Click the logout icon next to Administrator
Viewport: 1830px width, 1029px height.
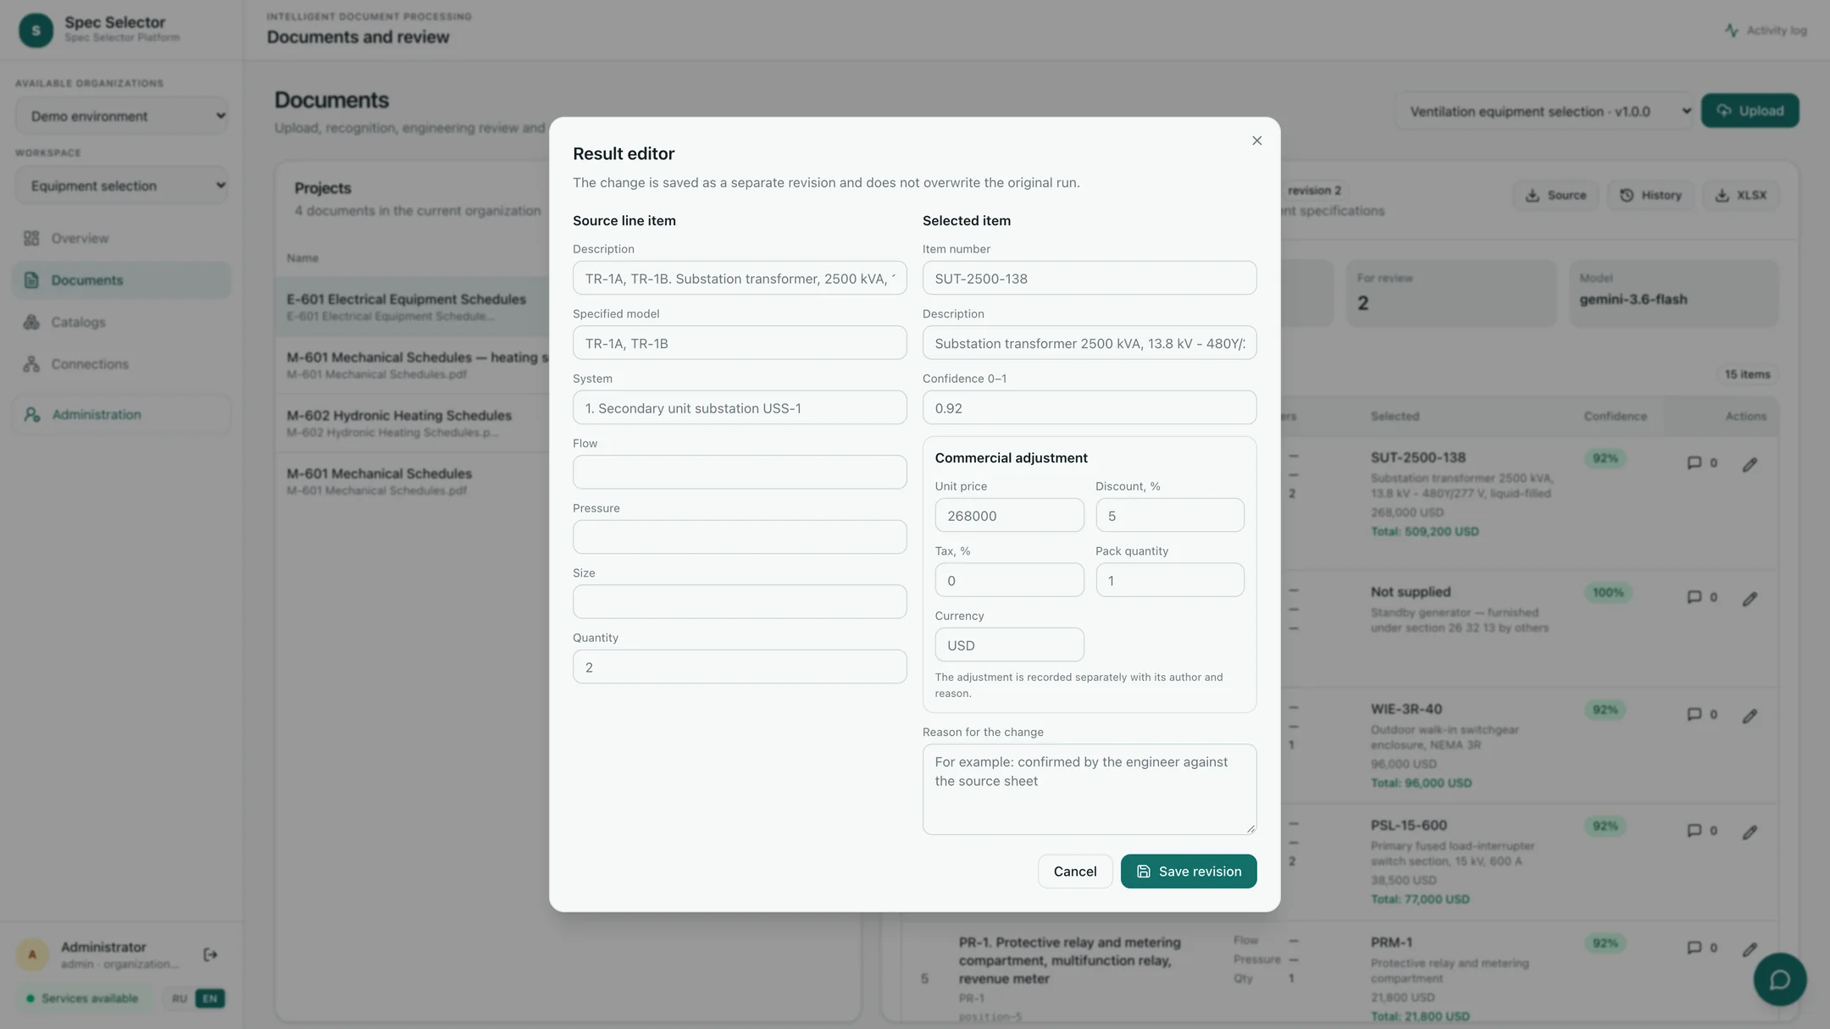pos(210,954)
